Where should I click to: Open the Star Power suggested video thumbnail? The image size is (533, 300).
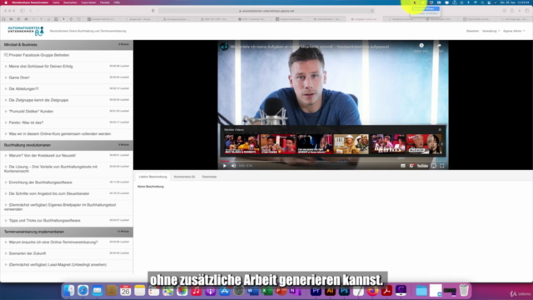(x=278, y=144)
